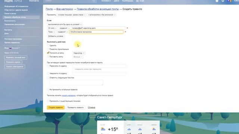Viewport: 239px width, 134px height.
Task: Click the 'Переслать по адресу' address input
Action: pyautogui.click(x=99, y=66)
